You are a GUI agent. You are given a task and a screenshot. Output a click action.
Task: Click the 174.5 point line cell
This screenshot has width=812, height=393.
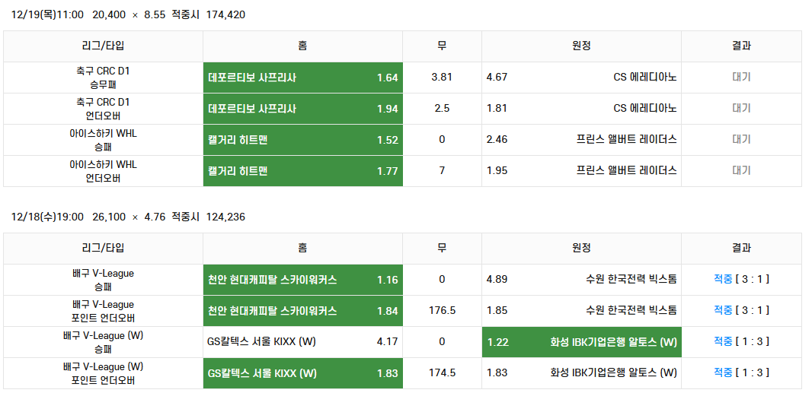(x=442, y=372)
